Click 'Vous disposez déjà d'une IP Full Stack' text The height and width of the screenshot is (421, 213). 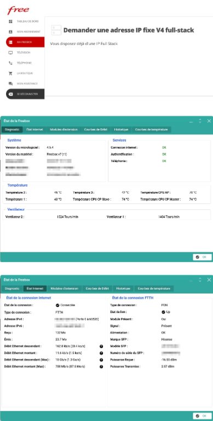[84, 43]
